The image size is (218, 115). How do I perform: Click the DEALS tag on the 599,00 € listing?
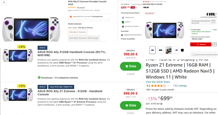42,47
